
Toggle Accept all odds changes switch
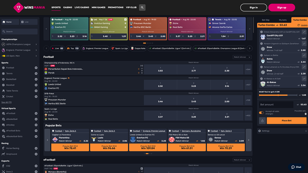coord(261,113)
